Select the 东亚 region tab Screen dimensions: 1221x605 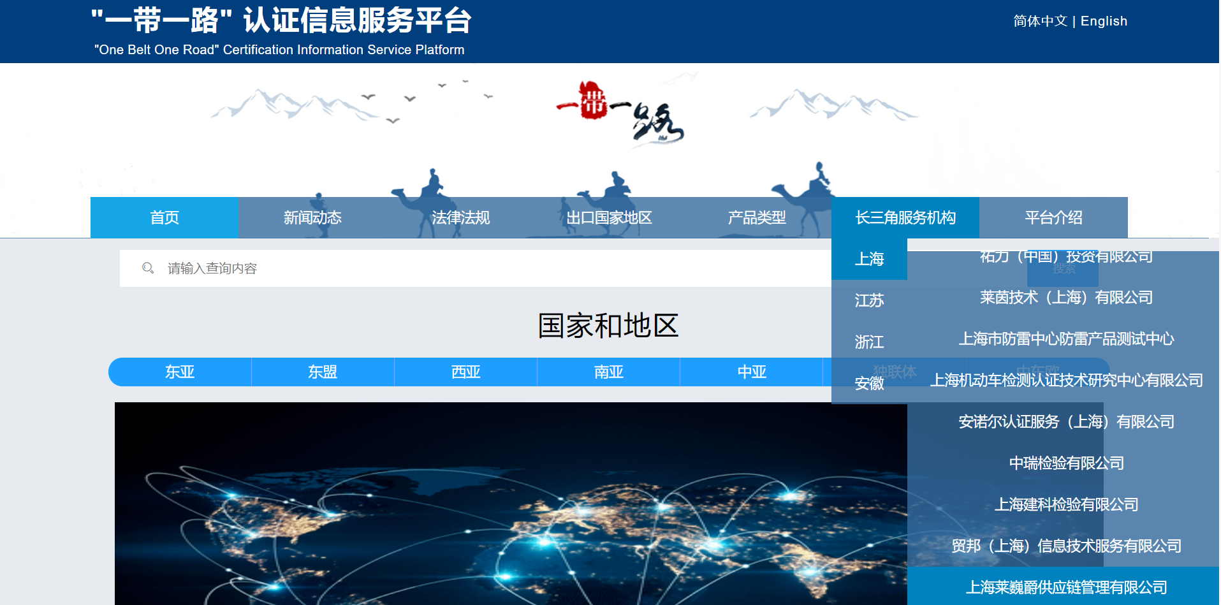click(180, 372)
